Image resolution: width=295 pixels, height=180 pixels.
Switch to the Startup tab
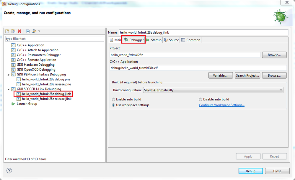click(x=154, y=40)
